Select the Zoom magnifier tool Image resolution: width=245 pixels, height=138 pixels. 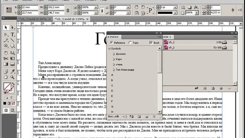(12, 77)
